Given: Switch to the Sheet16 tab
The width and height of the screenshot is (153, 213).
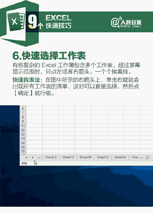Looking at the screenshot, I should (120, 157).
